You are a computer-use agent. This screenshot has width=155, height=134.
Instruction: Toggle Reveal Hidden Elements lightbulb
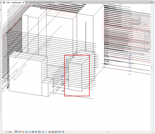(46, 132)
